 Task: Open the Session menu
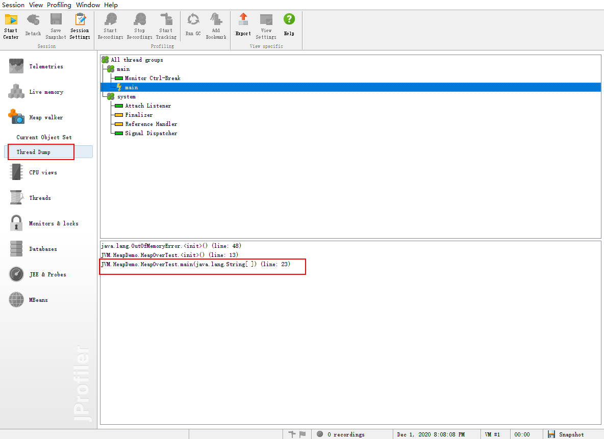(x=13, y=5)
